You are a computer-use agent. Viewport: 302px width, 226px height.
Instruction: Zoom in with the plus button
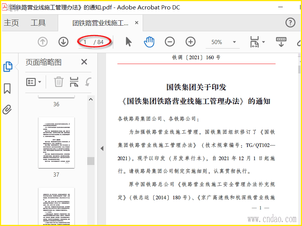click(191, 42)
